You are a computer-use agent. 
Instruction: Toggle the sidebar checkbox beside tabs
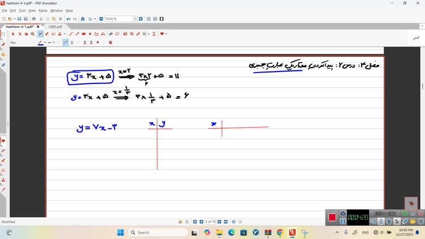[3, 34]
